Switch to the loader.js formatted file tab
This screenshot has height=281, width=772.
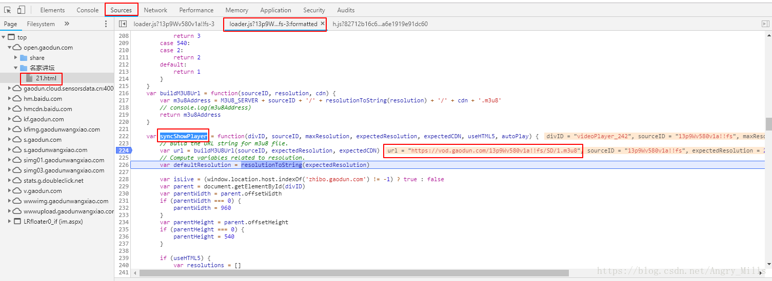pyautogui.click(x=273, y=24)
